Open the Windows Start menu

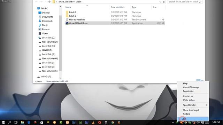pyautogui.click(x=3, y=122)
